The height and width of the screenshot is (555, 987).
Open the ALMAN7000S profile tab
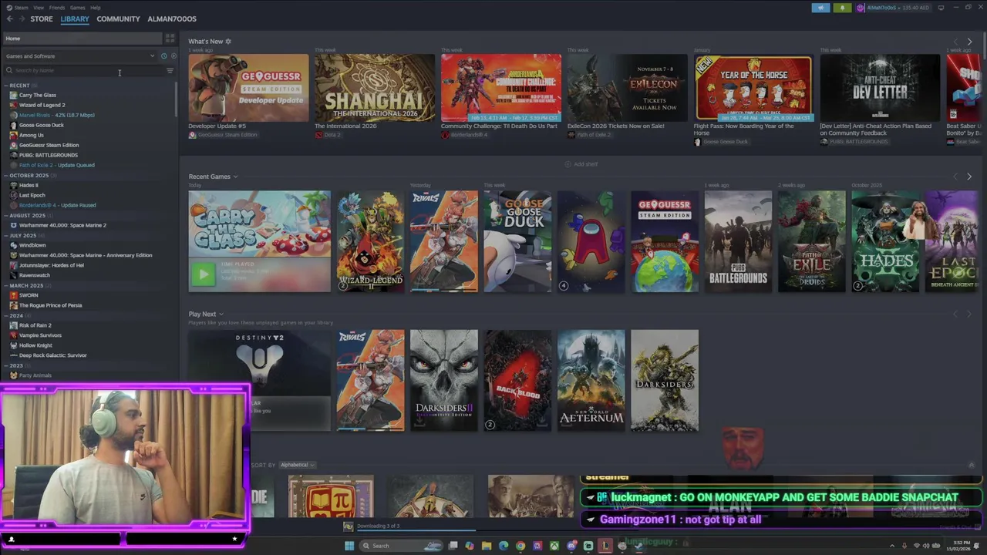click(x=172, y=18)
